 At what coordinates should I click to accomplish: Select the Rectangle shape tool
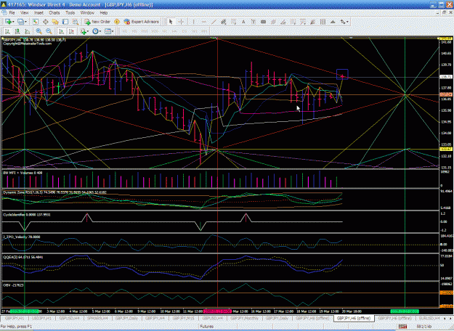tap(263, 22)
